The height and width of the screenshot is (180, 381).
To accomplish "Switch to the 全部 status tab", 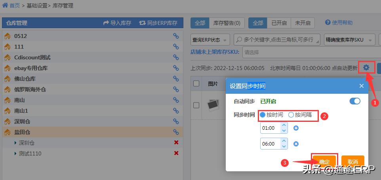I will 258,23.
